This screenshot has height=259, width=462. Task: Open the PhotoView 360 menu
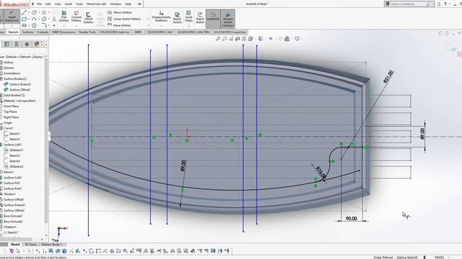click(x=96, y=4)
